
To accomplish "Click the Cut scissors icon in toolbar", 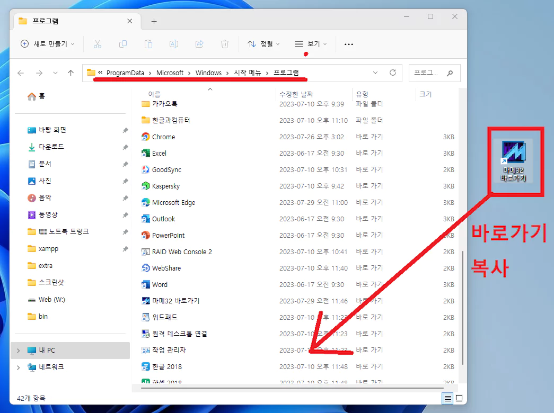I will pyautogui.click(x=98, y=44).
